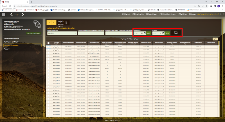Screen dimensions: 225x122
Task: Click the naits.main.filter_outgoing_transfers heading
Action: (61, 28)
